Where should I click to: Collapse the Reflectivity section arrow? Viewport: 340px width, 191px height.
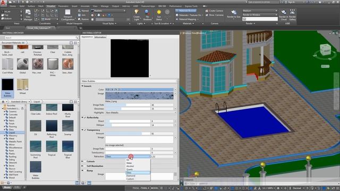(82, 118)
